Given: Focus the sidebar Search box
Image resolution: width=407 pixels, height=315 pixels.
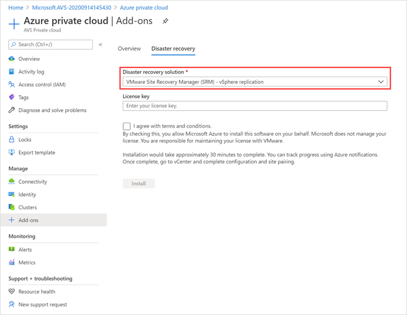Looking at the screenshot, I should tap(51, 45).
